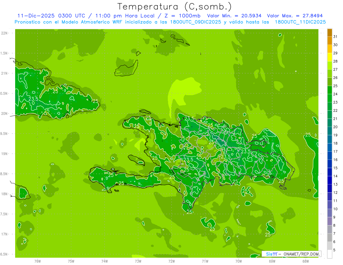The image size is (343, 265).
Task: Click the "1800UTC_11DIC2025" valid-until time text
Action: (x=300, y=22)
